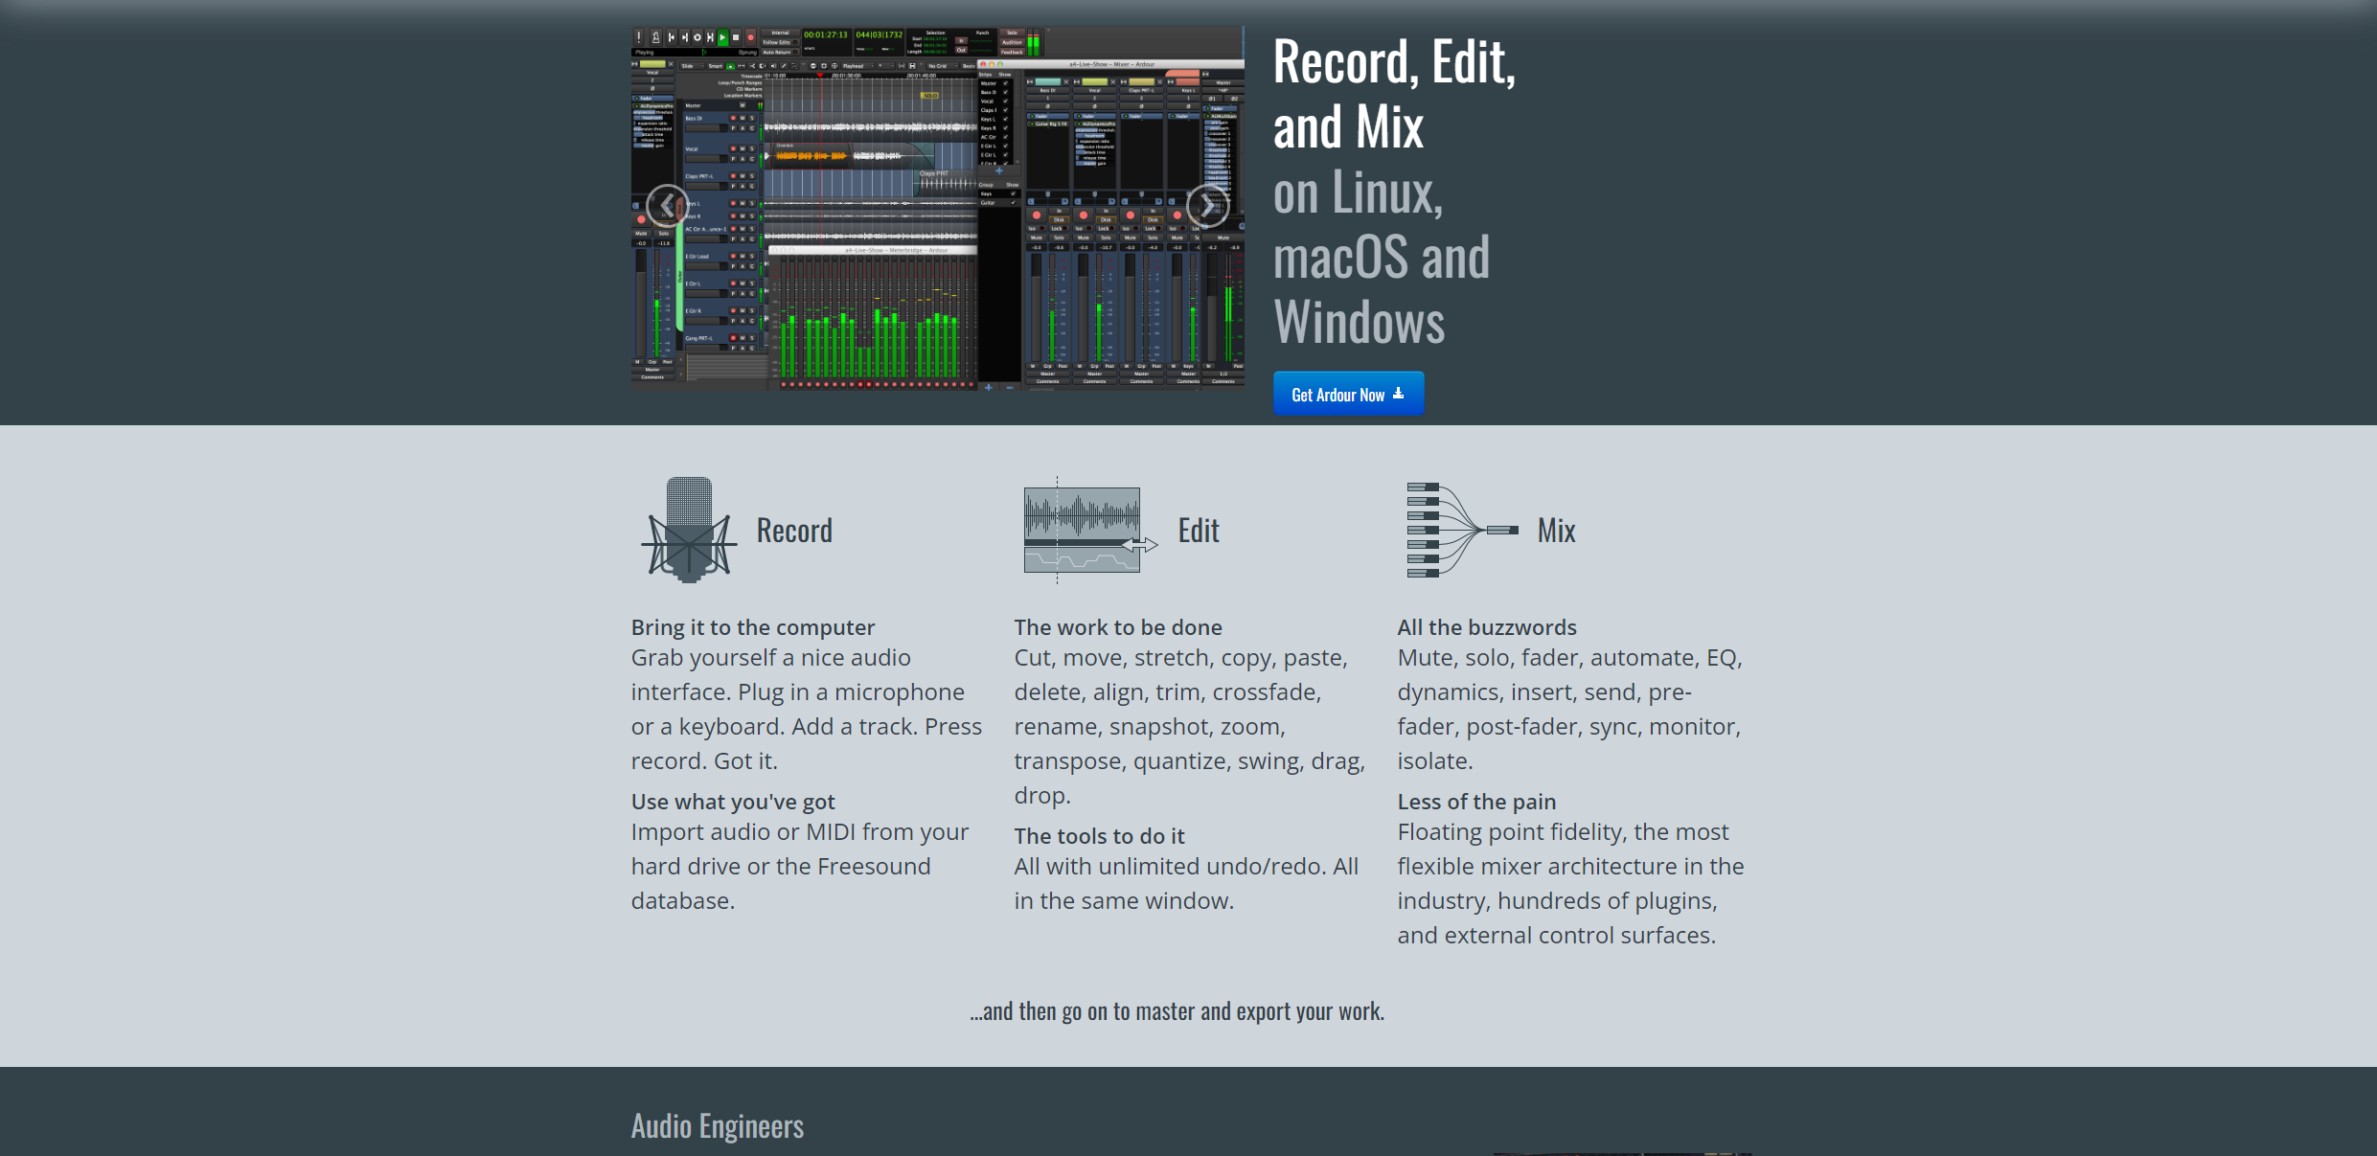Image resolution: width=2377 pixels, height=1156 pixels.
Task: Click the 'Bring it to the computer' subheading
Action: click(x=753, y=627)
